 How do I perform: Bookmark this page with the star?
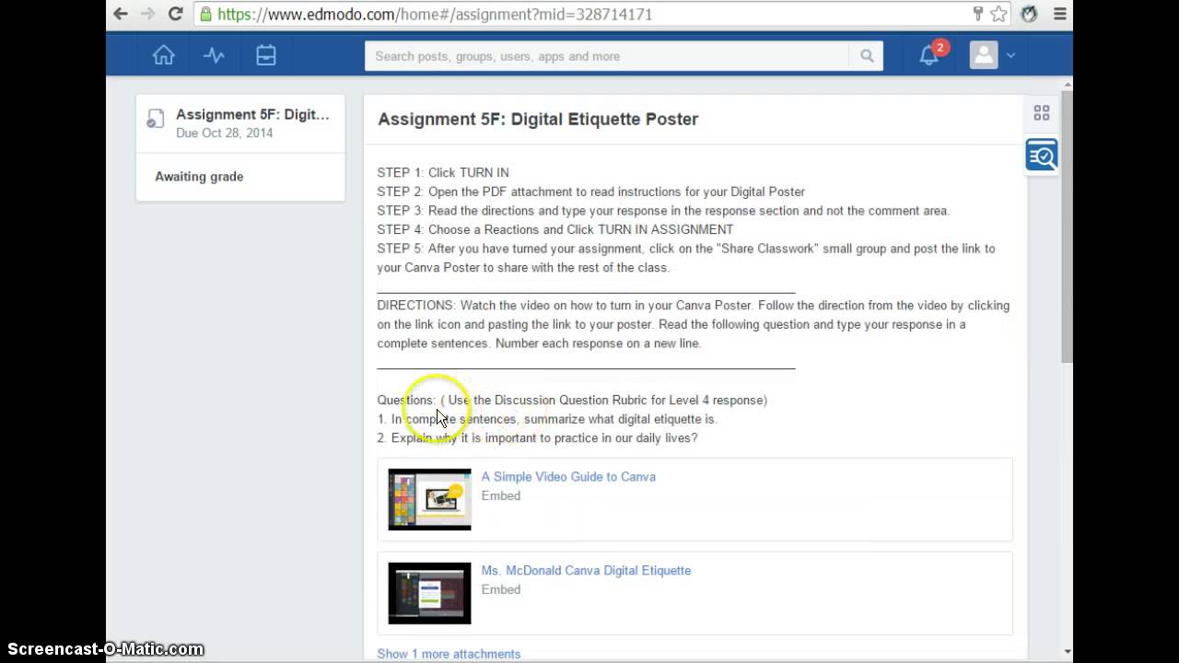pyautogui.click(x=998, y=14)
